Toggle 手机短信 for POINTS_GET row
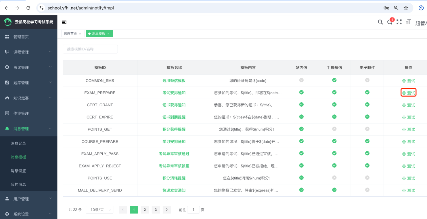 (x=334, y=129)
